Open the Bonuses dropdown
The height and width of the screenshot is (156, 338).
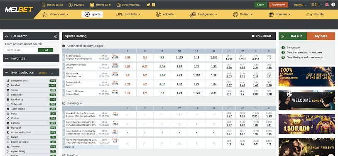[279, 14]
